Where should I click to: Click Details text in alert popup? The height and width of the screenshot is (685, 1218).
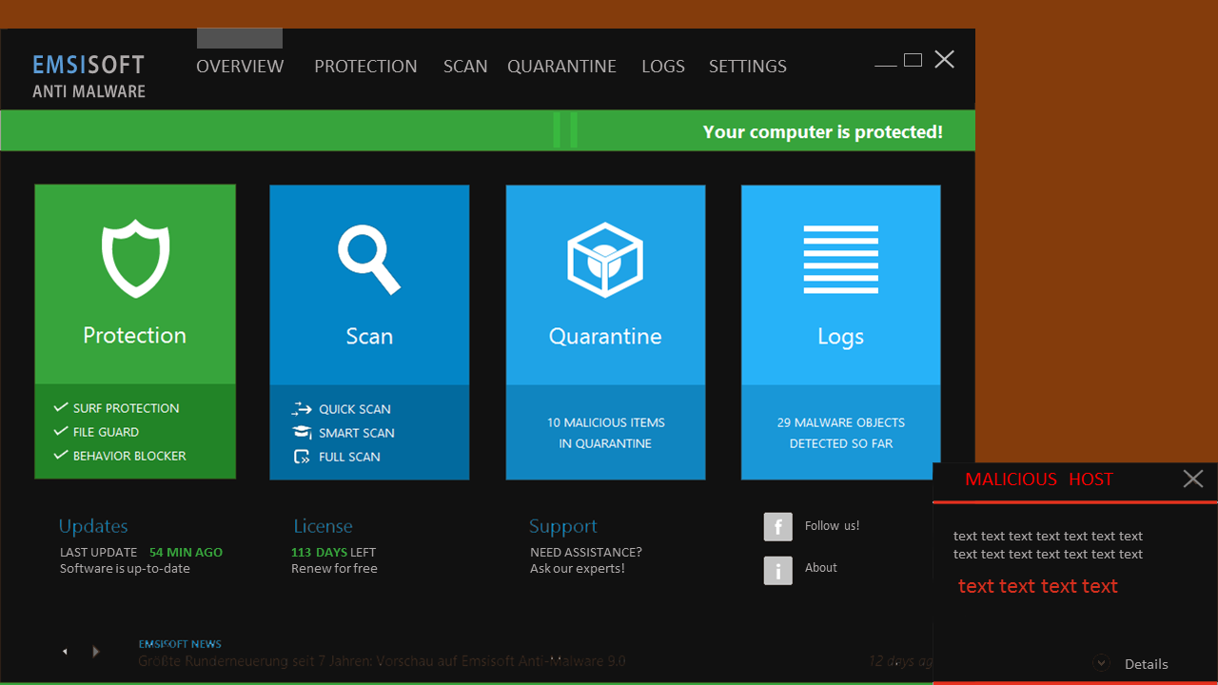pos(1147,664)
